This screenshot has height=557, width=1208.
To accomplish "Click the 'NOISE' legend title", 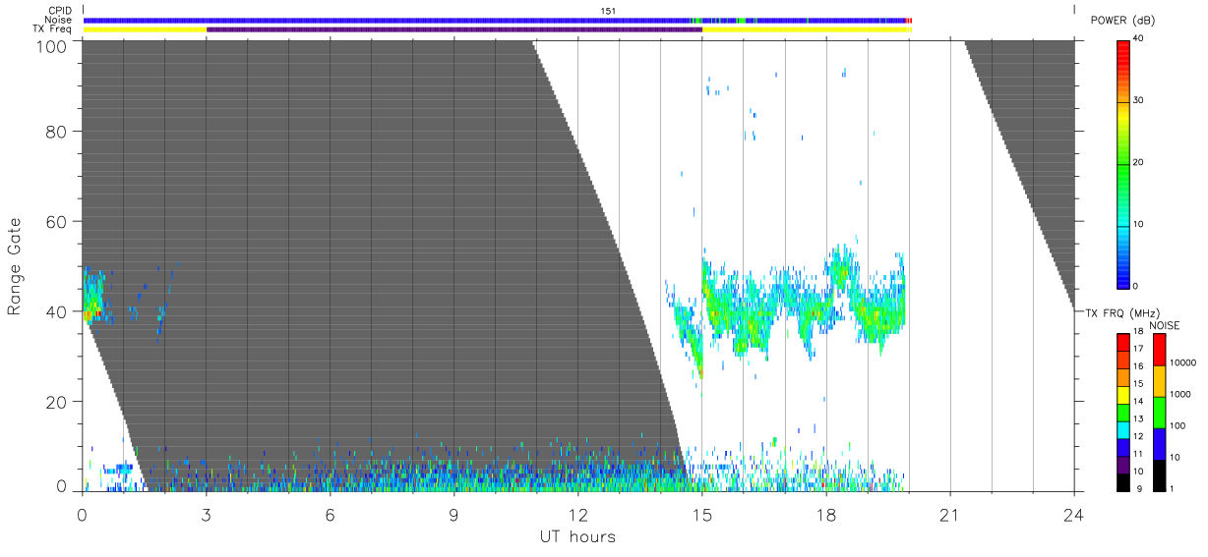I will 1165,325.
